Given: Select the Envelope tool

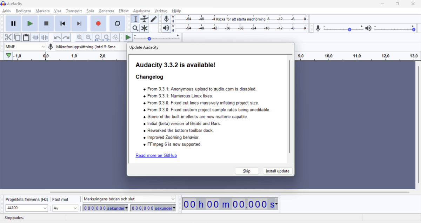Looking at the screenshot, I should click(145, 19).
